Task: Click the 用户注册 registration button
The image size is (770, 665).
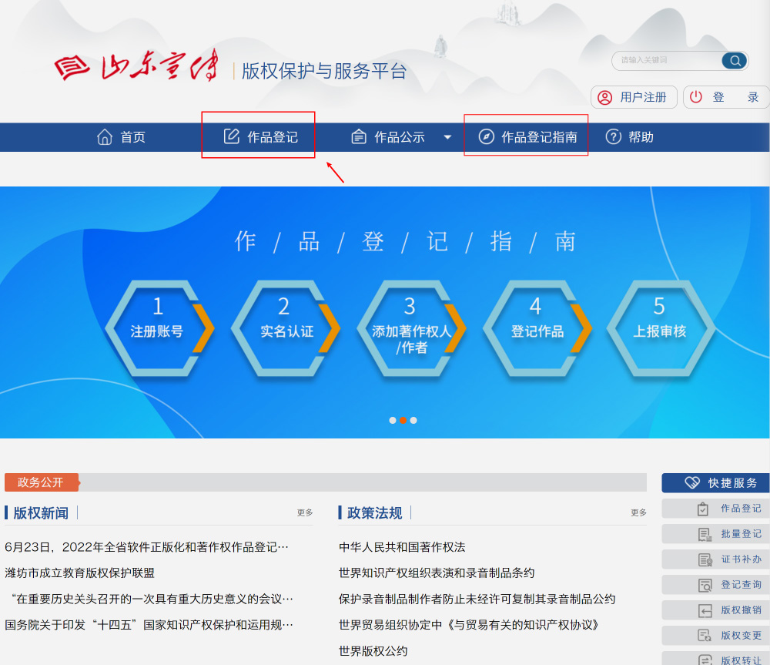Action: click(x=633, y=96)
